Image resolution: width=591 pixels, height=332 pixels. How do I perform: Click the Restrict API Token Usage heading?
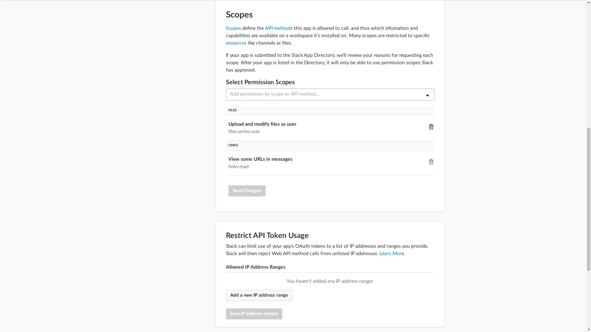tap(267, 235)
